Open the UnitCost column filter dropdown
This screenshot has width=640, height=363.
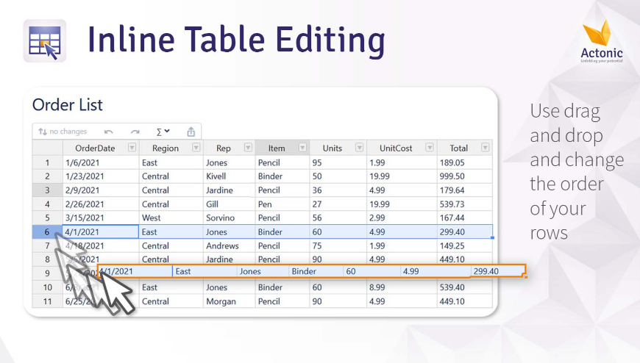(x=430, y=148)
